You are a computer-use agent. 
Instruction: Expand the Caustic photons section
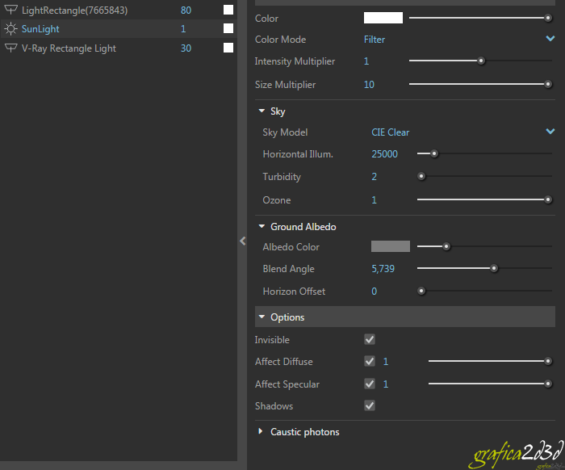coord(261,432)
